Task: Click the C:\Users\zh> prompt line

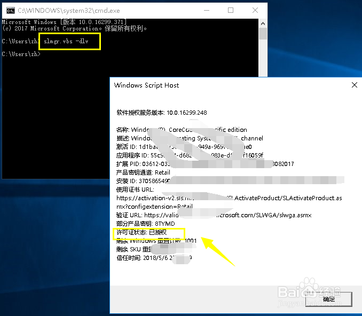Action: coord(21,54)
